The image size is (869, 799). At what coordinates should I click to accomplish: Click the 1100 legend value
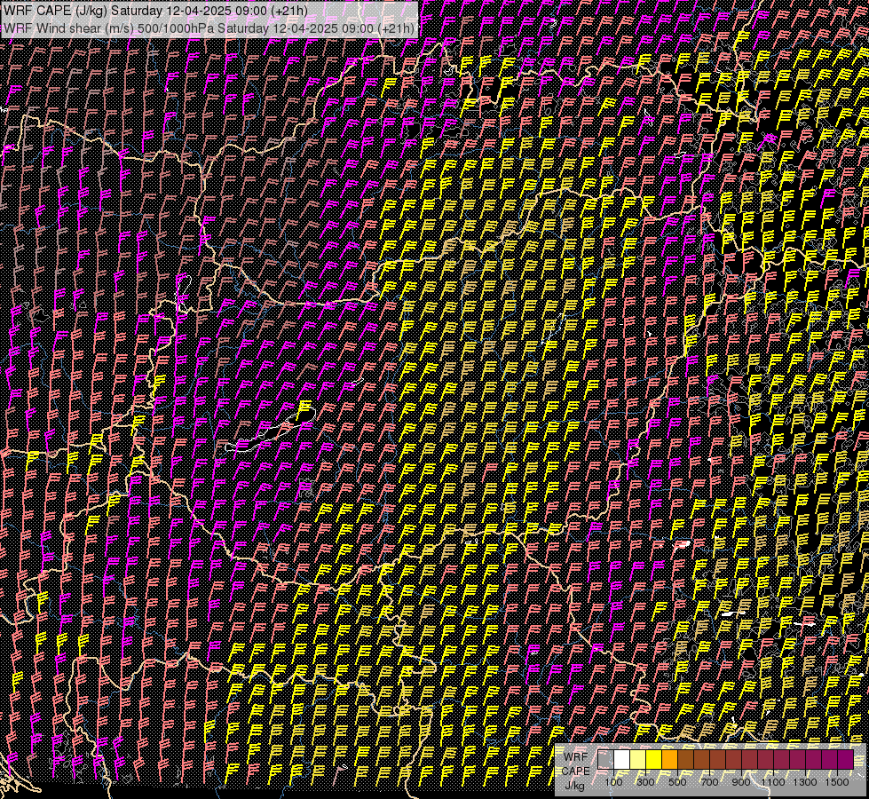(773, 782)
